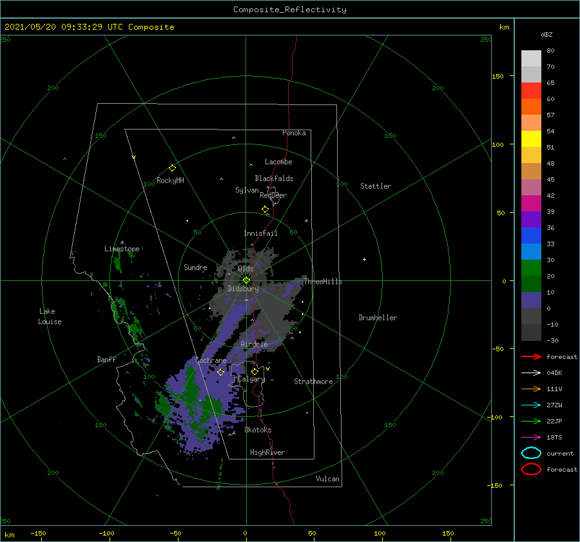Click the yellow 51 dBZ color swatch
The image size is (580, 542).
531,139
